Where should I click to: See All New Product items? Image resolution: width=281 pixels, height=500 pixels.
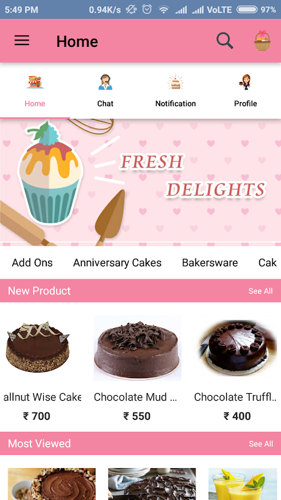(260, 291)
